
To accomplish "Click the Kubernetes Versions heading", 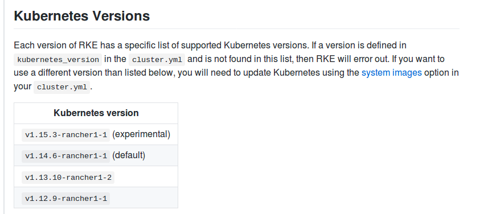I will (x=82, y=16).
